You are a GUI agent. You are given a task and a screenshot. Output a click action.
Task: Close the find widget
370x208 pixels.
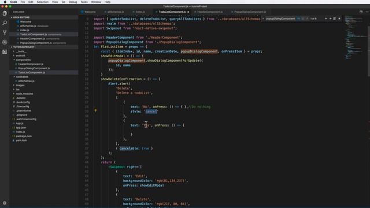[x=339, y=18]
